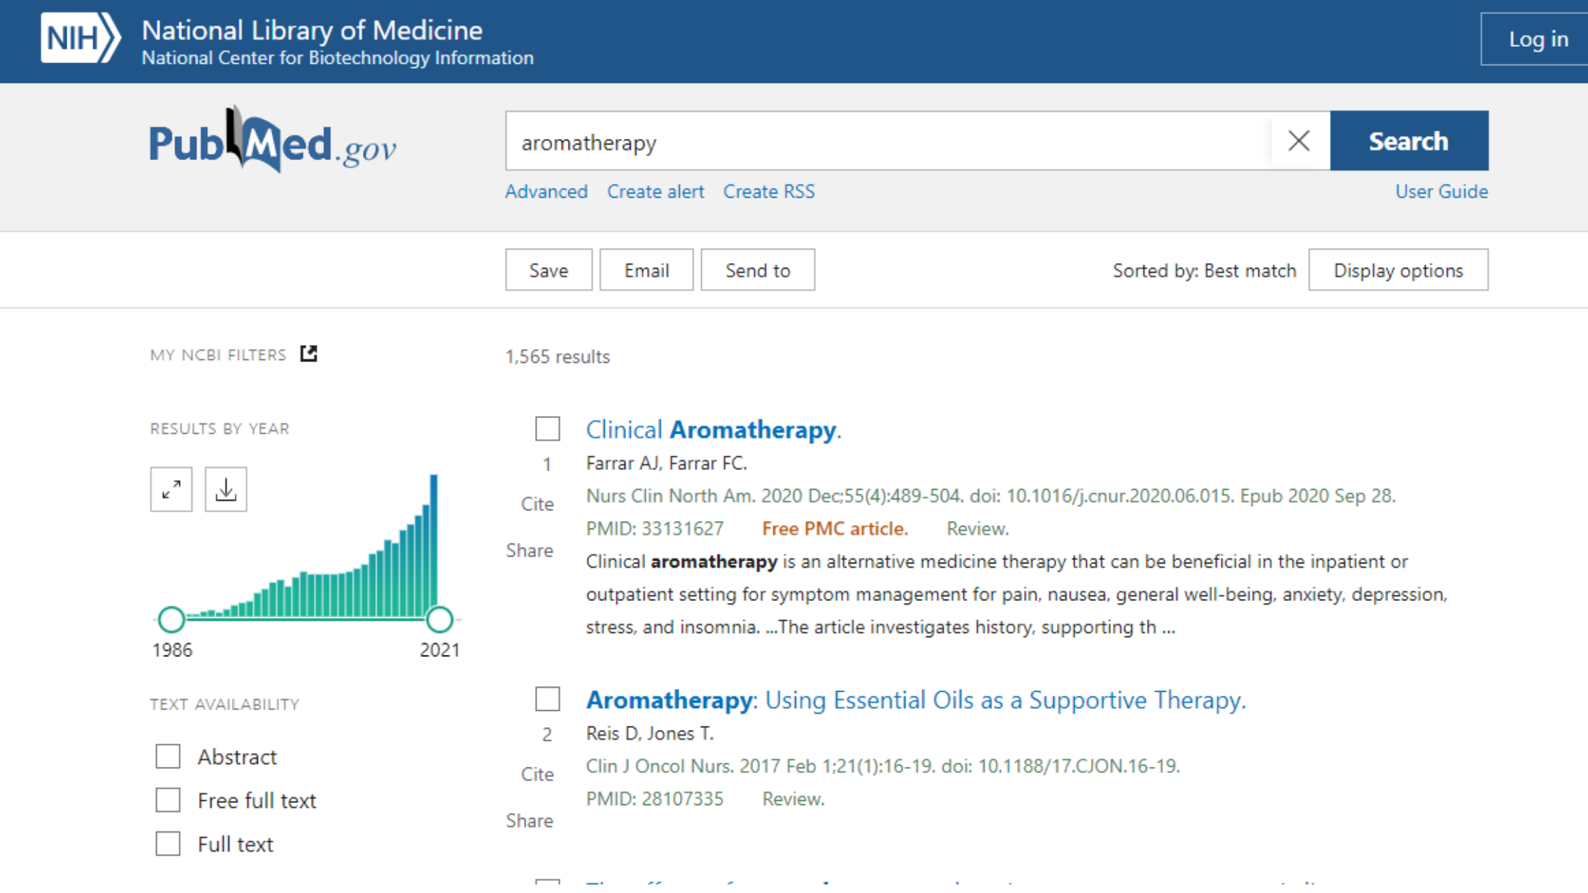The image size is (1588, 893).
Task: Cite the Clinical Aromatherapy article
Action: coord(537,504)
